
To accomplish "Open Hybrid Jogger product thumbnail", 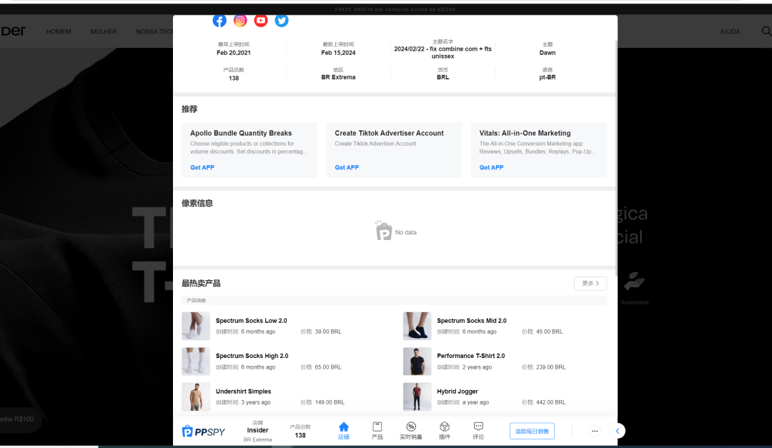I will tap(417, 397).
